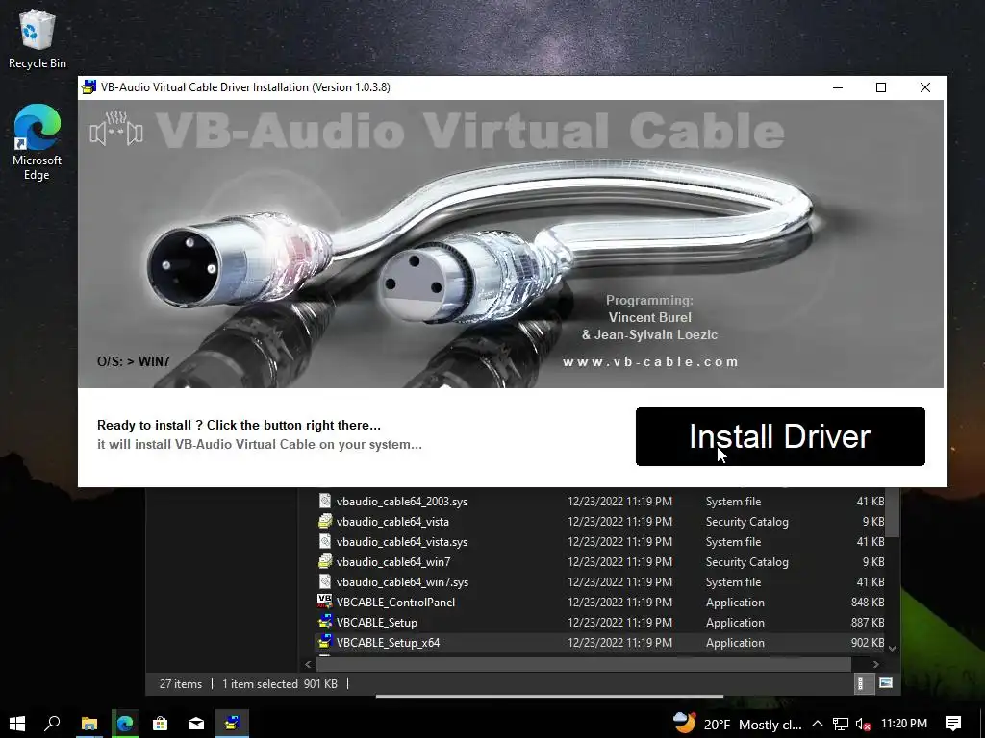Click the Explorer vertical scrollbar thumb
Image resolution: width=985 pixels, height=738 pixels.
click(892, 512)
